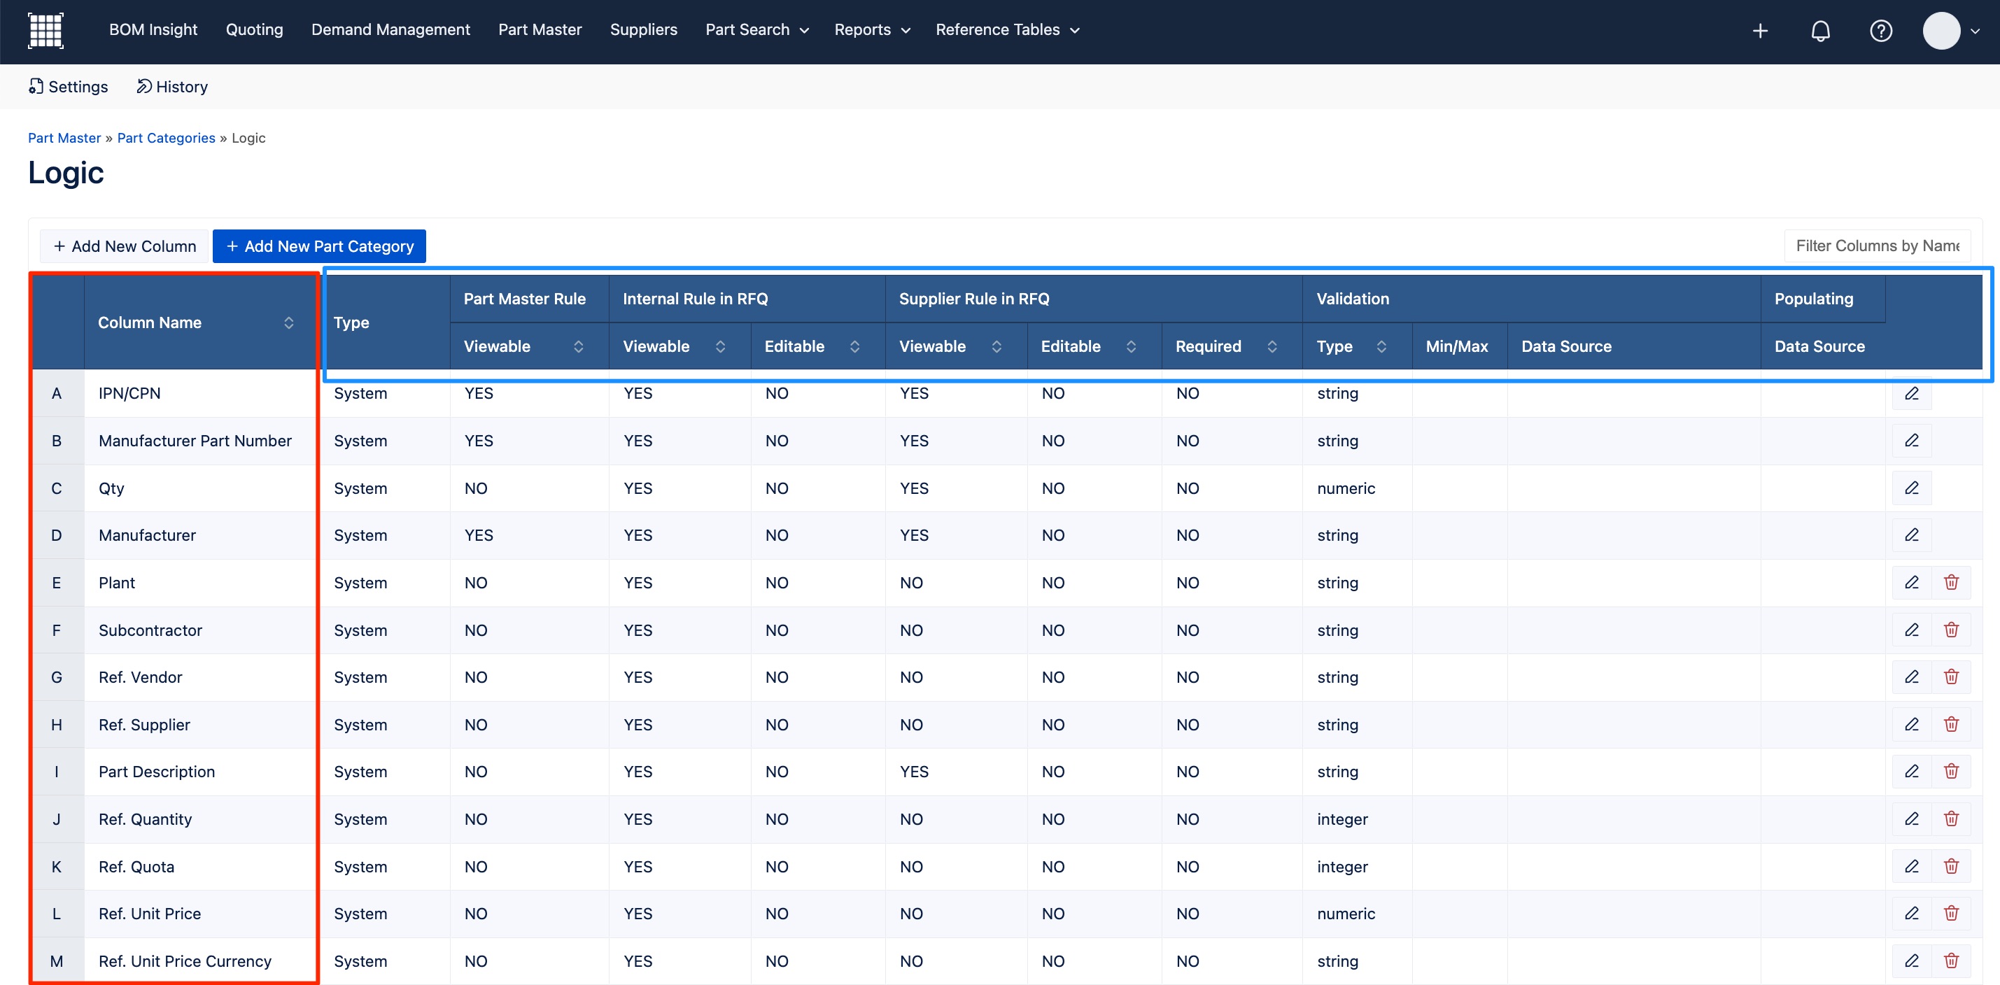Open the notifications bell icon

tap(1821, 30)
